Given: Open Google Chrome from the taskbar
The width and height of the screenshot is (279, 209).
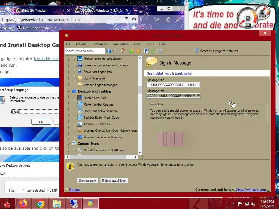Looking at the screenshot, I should [x=40, y=204].
